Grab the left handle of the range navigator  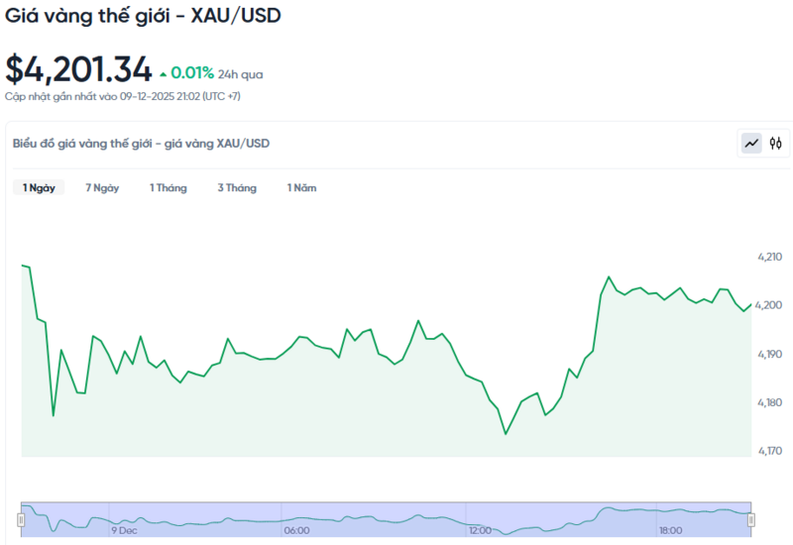21,519
